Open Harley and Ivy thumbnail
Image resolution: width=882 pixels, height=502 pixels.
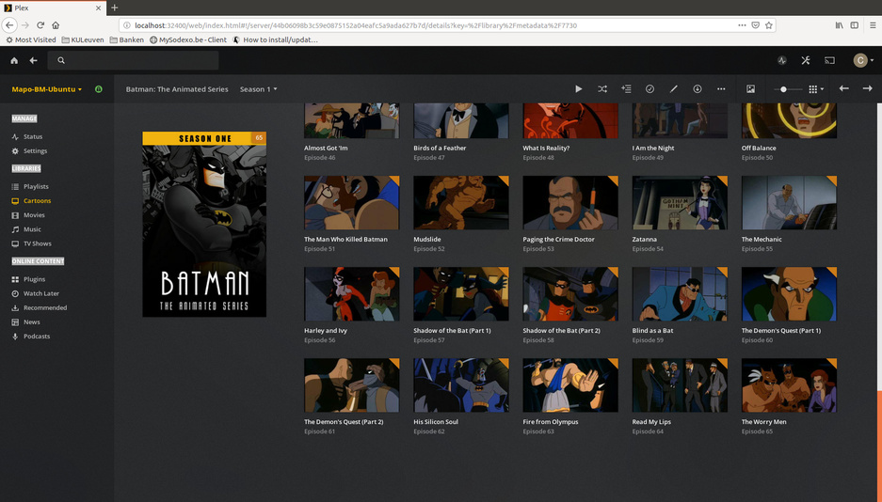point(351,294)
